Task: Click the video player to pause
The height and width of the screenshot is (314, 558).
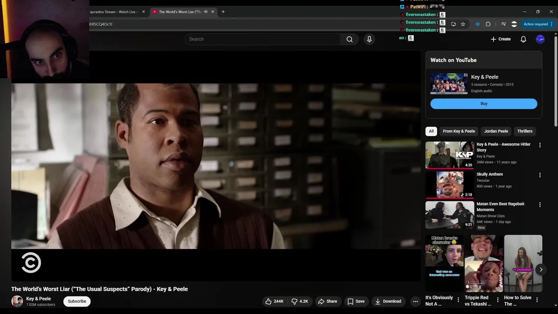Action: pyautogui.click(x=216, y=166)
